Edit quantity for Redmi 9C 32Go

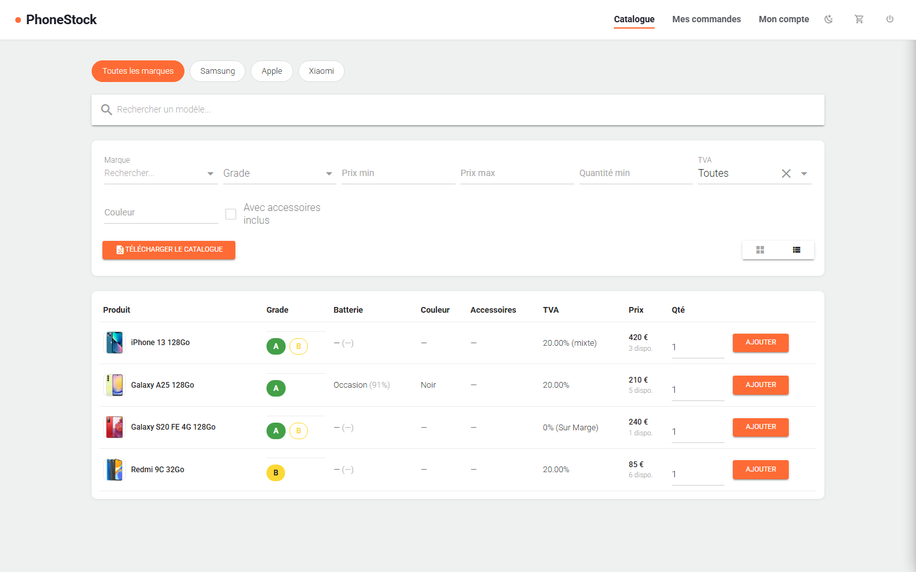(698, 475)
